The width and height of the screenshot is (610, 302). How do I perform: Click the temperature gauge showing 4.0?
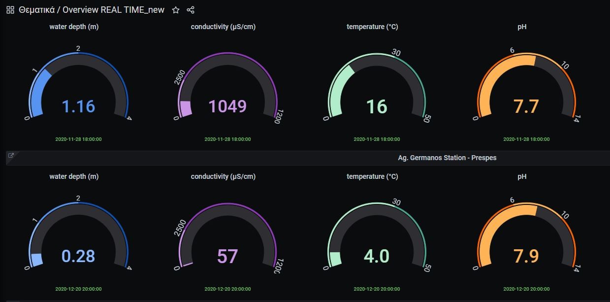coord(376,256)
